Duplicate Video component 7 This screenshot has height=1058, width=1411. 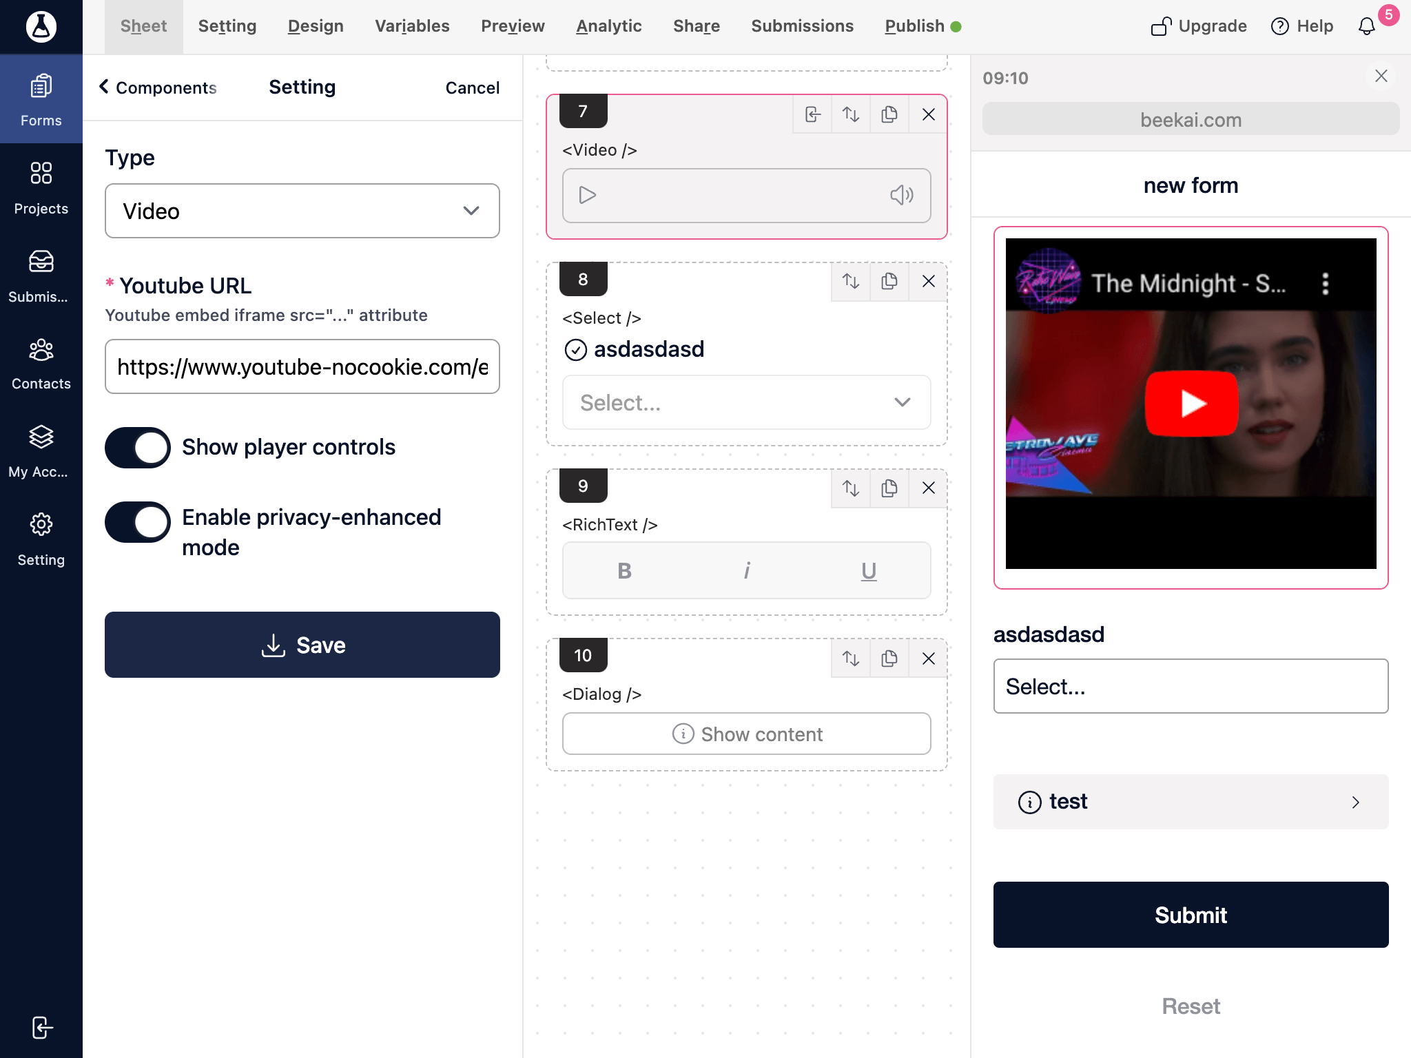coord(889,114)
